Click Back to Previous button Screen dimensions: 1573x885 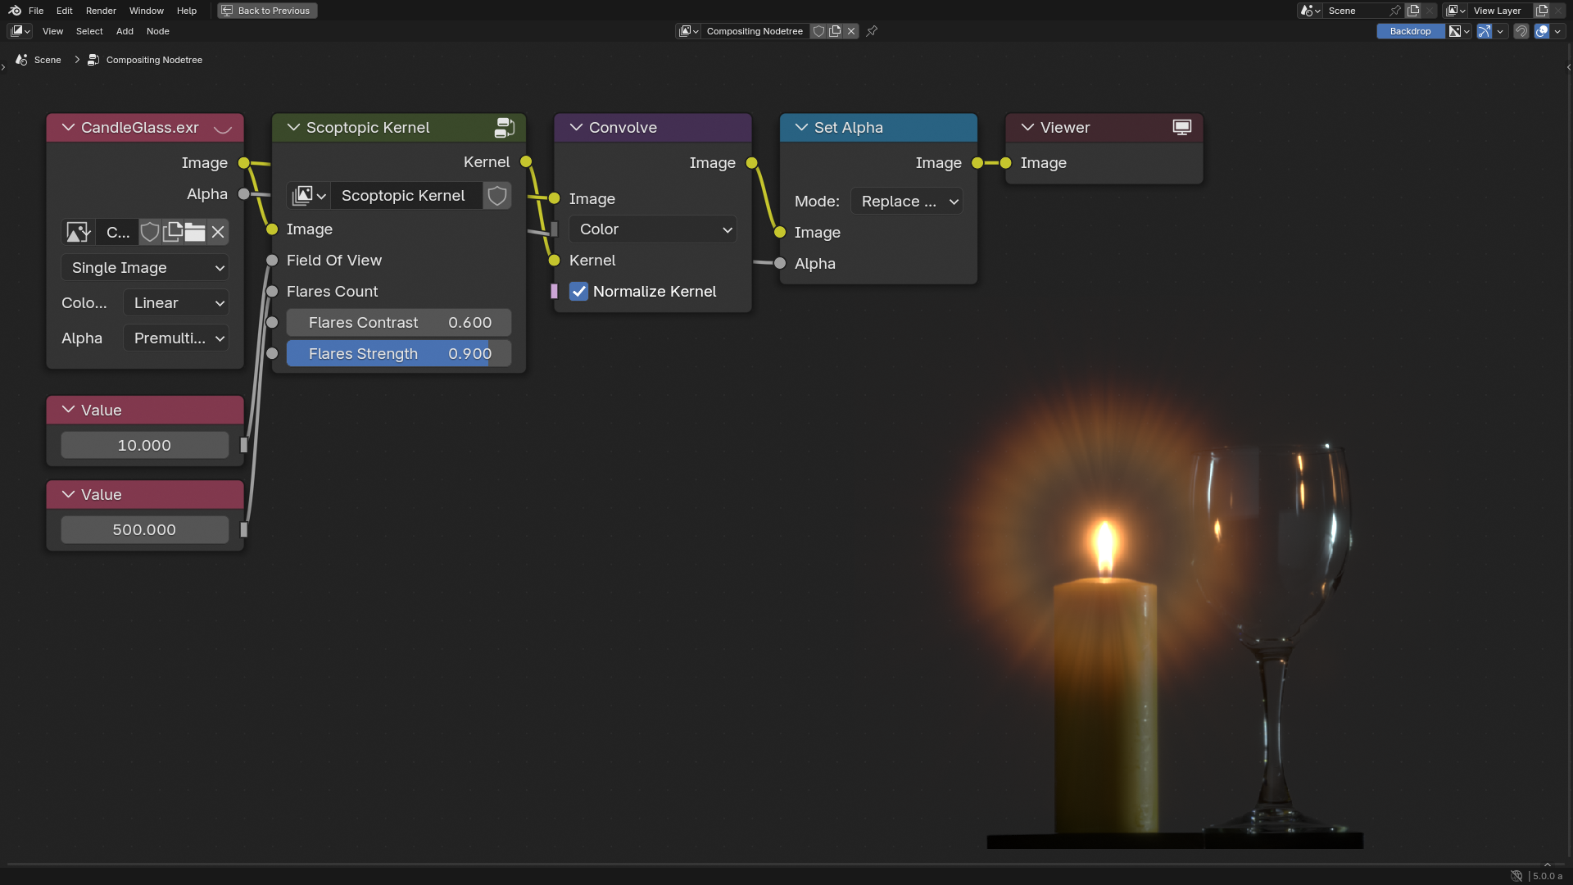point(267,11)
